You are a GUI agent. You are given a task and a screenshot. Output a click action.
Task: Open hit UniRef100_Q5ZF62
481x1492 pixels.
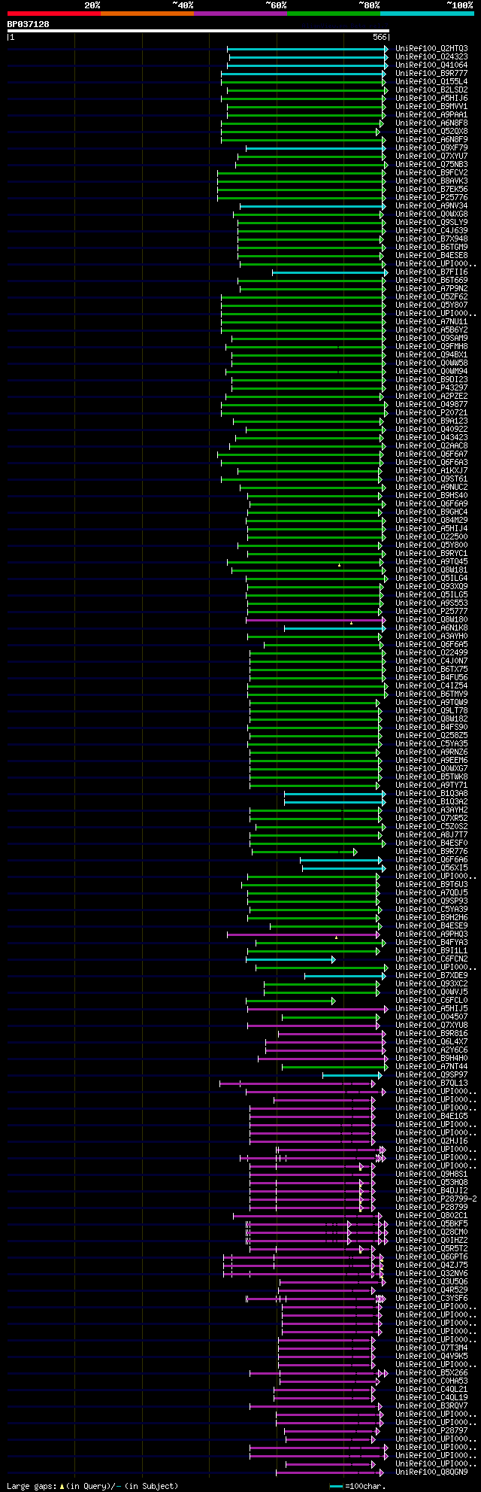pos(431,297)
